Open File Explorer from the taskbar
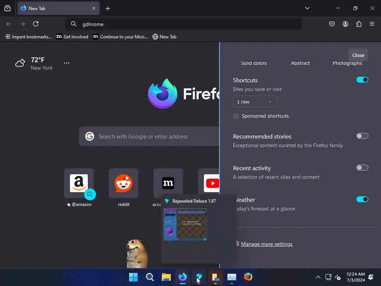381x286 pixels. [x=166, y=277]
